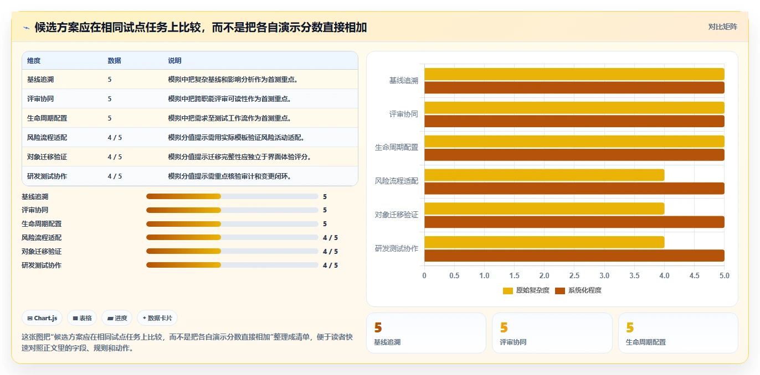760x375 pixels.
Task: Click the 风险流程适配 axis label in the chart
Action: tap(397, 181)
